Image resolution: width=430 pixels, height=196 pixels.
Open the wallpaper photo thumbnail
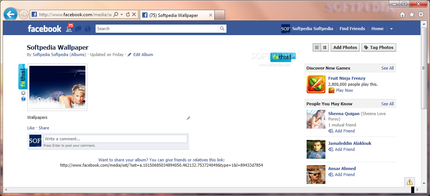point(57,87)
